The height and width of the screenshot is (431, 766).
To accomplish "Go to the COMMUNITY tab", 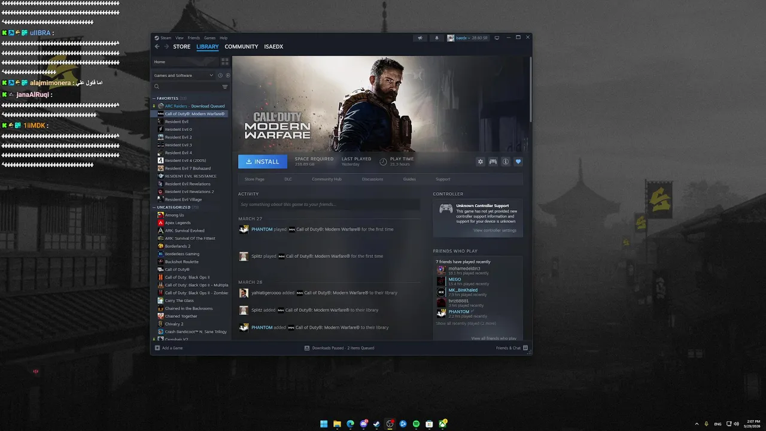I will coord(241,47).
